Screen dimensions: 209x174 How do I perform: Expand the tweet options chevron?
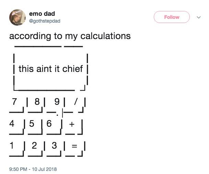(198, 17)
